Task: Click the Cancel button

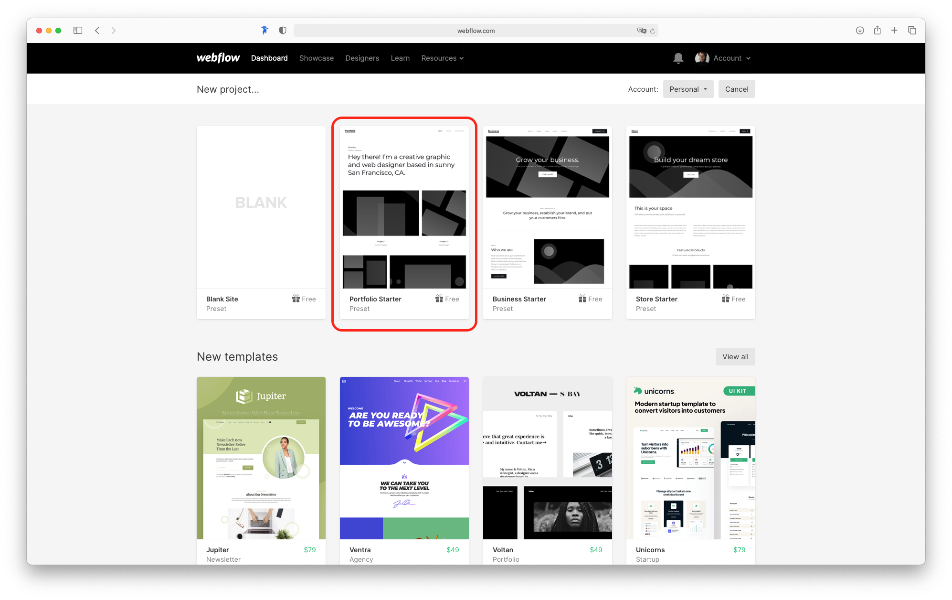Action: pyautogui.click(x=736, y=89)
